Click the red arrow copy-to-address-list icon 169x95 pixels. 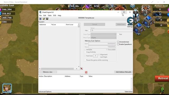[82, 69]
